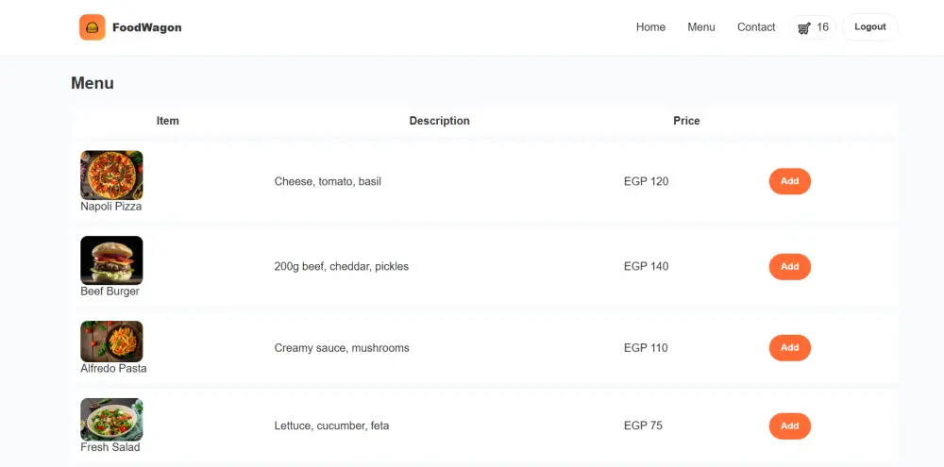This screenshot has width=944, height=467.
Task: Click the FoodWagon burger logo icon
Action: pyautogui.click(x=92, y=27)
